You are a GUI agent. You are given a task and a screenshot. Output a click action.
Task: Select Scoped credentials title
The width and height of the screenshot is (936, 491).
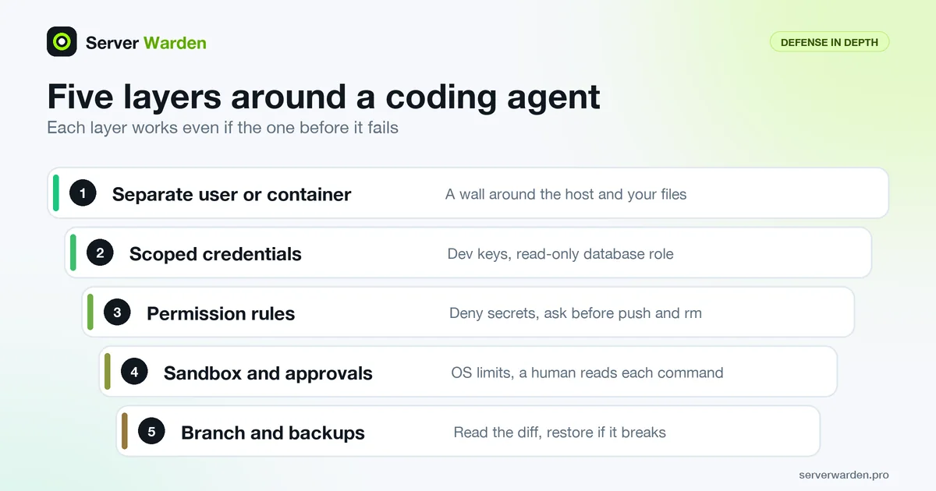point(215,254)
